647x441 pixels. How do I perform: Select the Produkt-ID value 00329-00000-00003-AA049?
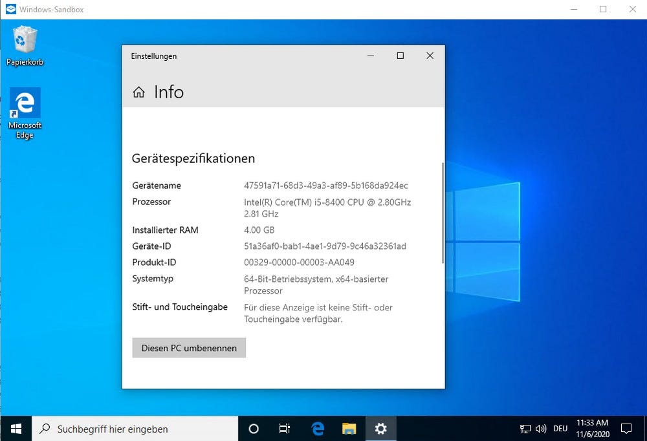299,263
